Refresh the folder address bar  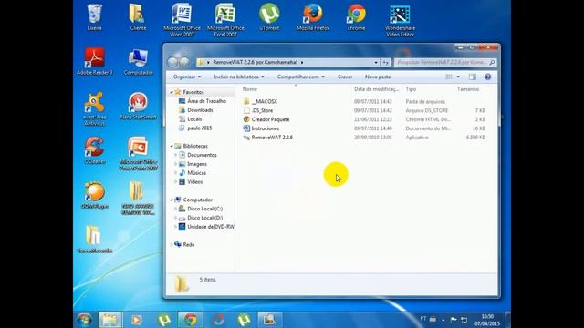tap(385, 63)
